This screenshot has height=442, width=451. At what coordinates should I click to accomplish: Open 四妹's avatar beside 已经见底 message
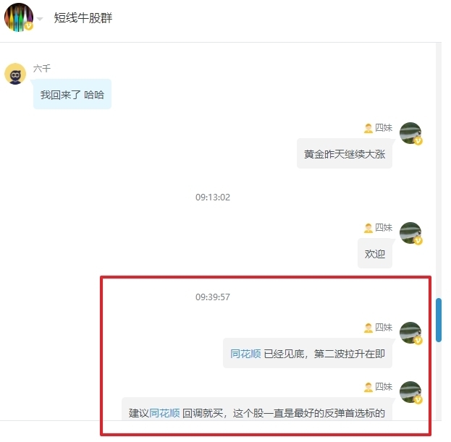pyautogui.click(x=410, y=333)
